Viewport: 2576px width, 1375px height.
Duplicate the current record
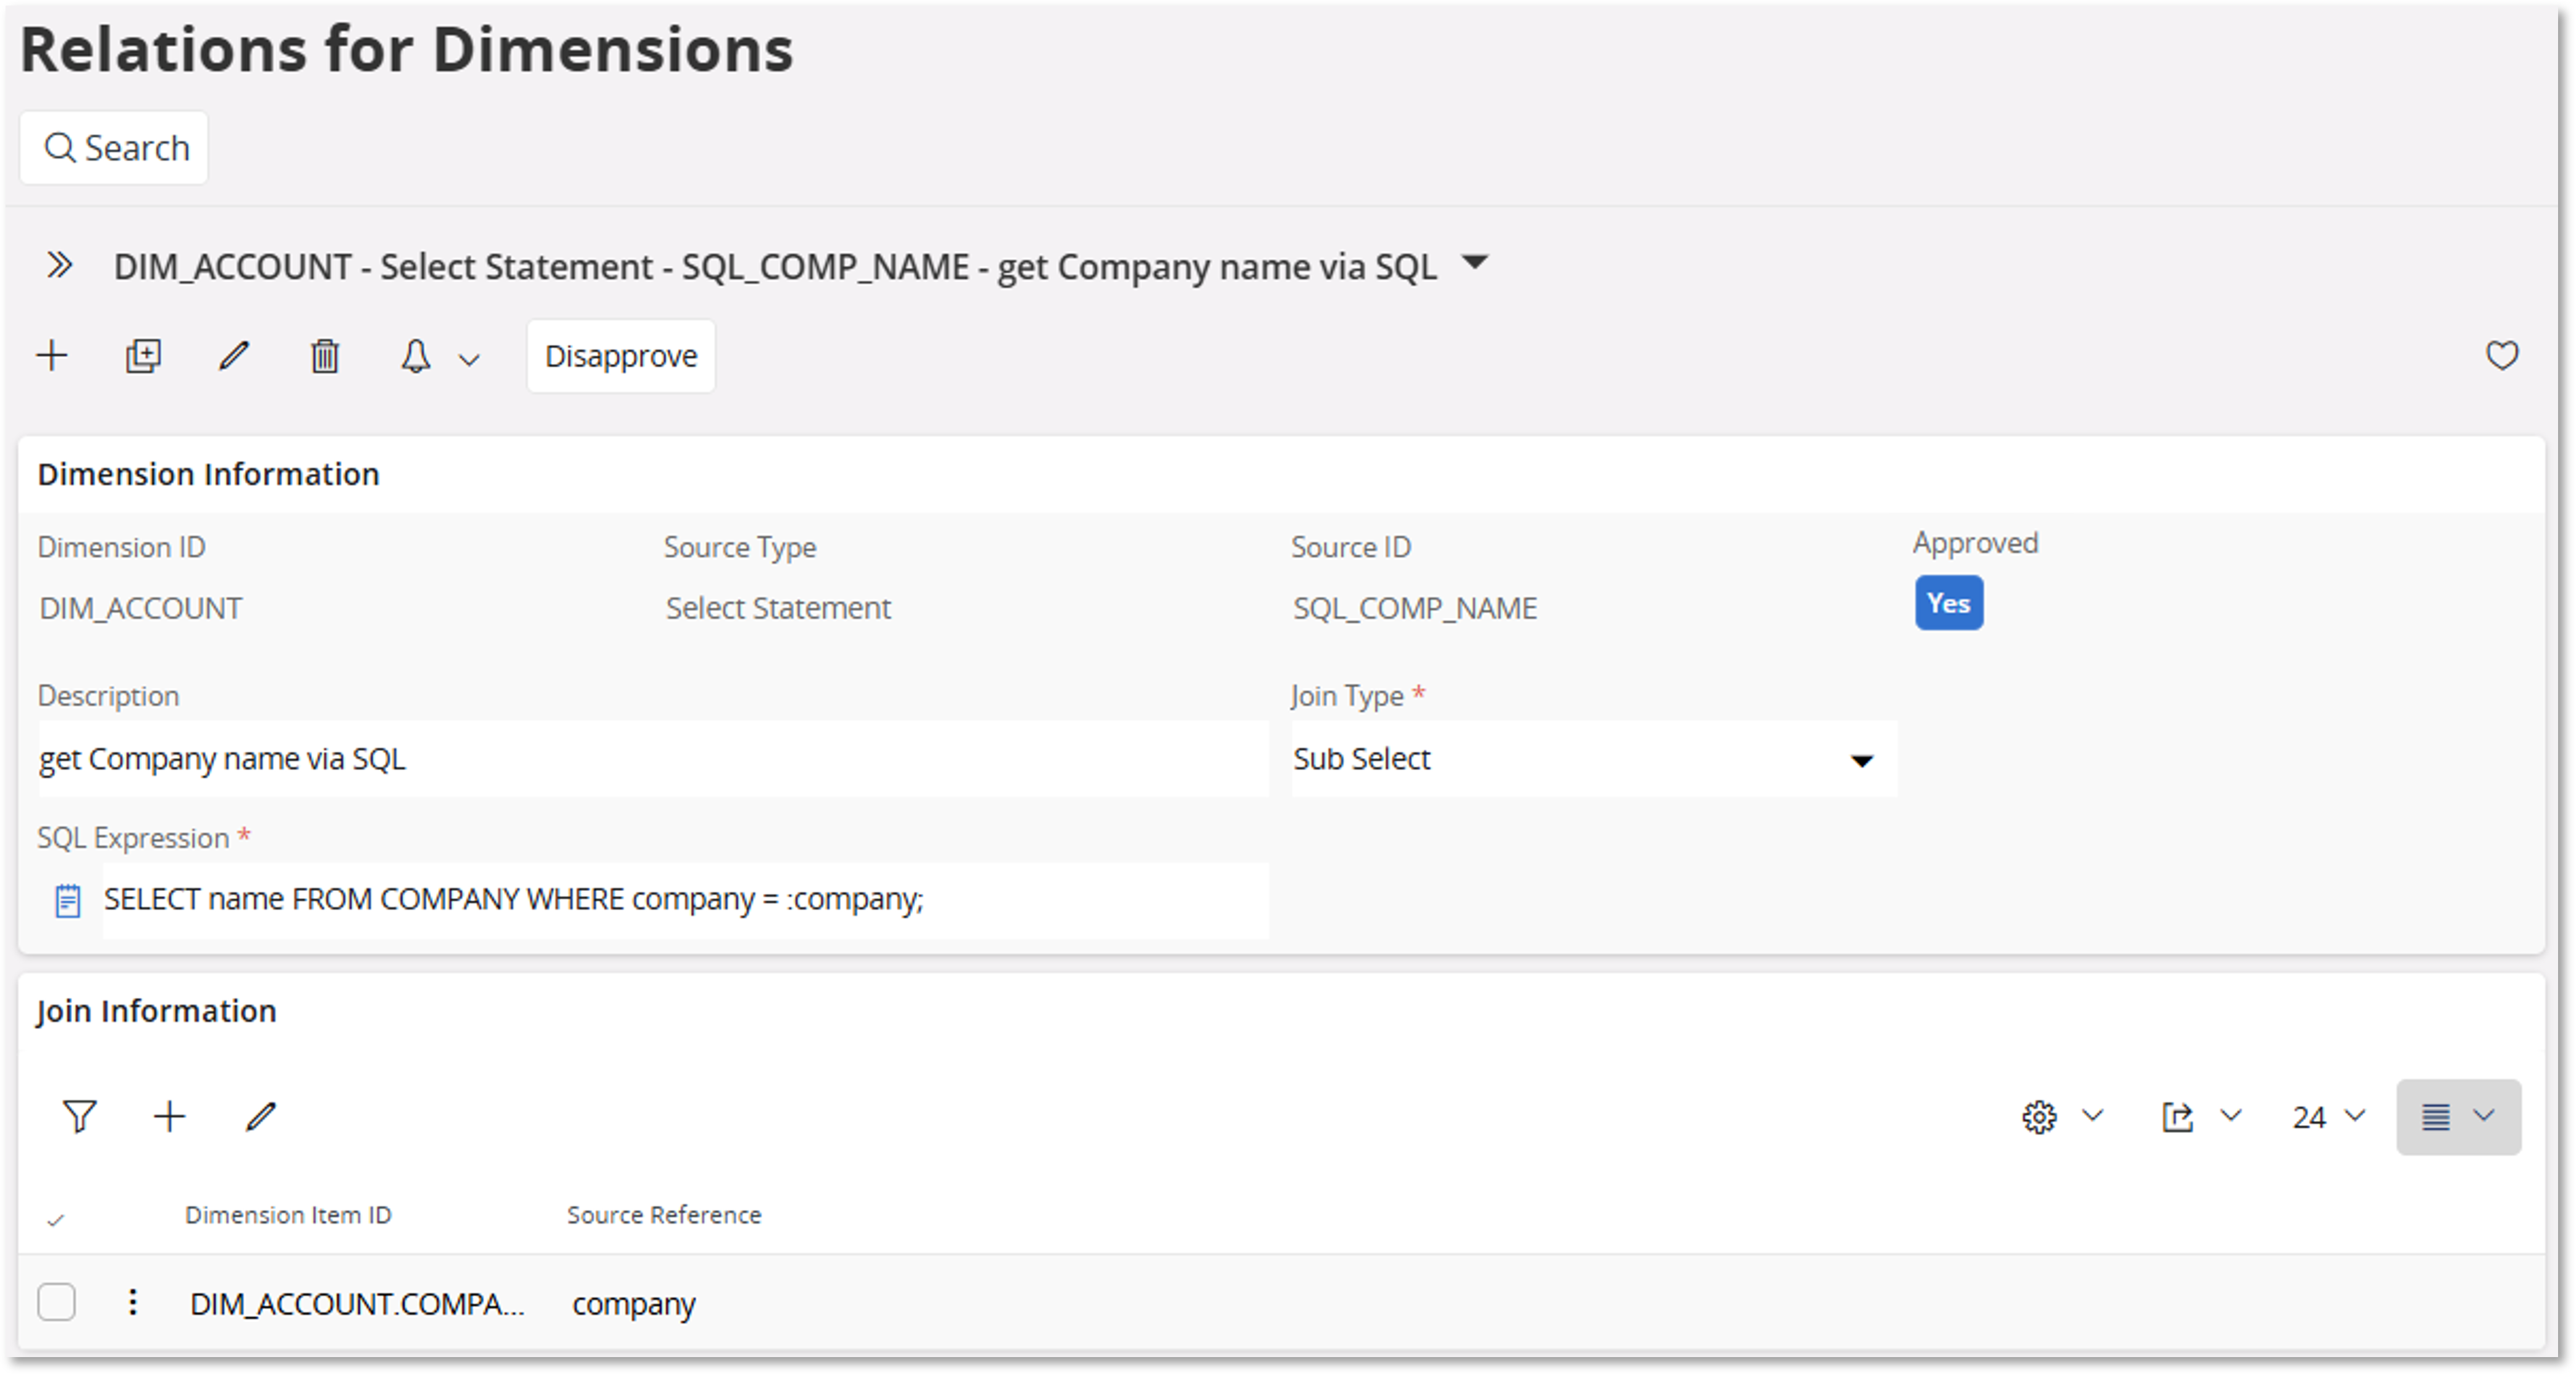[143, 356]
